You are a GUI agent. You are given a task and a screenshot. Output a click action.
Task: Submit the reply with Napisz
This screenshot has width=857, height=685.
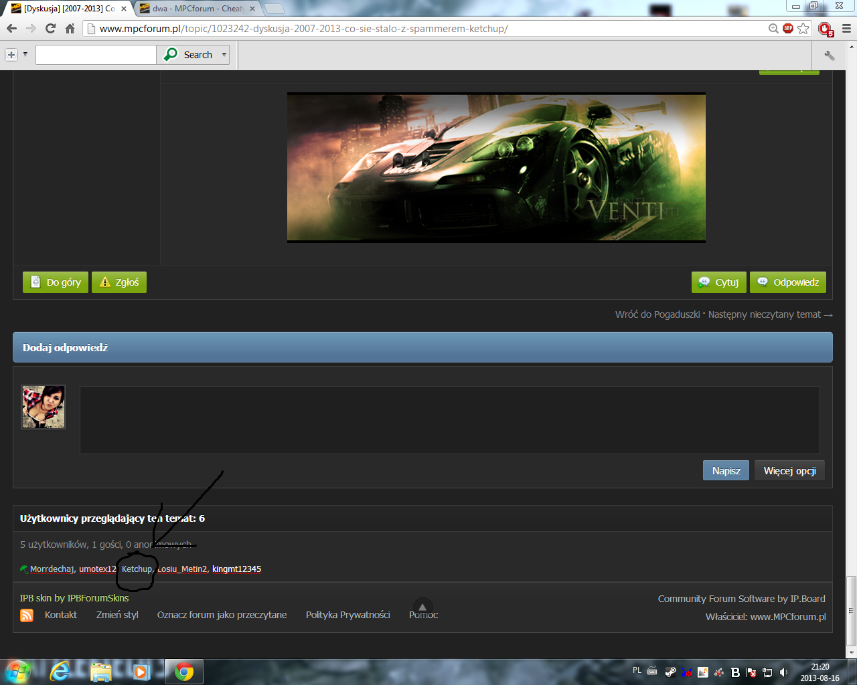726,471
